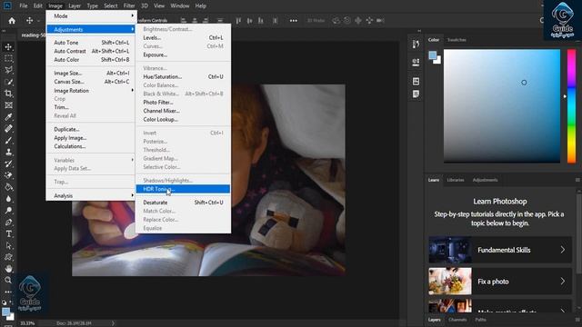Expand the Fundamental Skills tutorial chevron
This screenshot has width=582, height=327.
[563, 250]
